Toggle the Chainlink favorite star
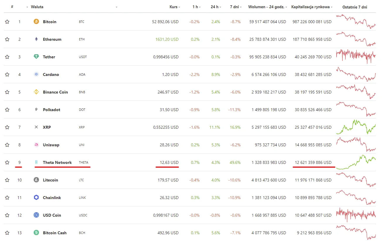 tap(7, 198)
